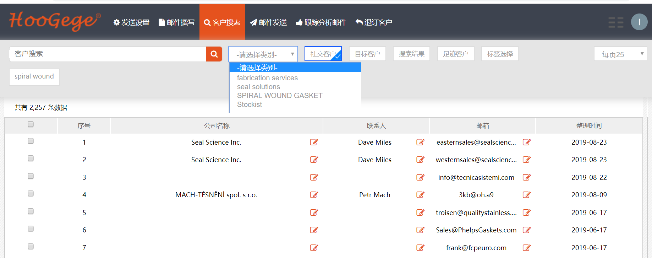
Task: Click the 公司名称 column header
Action: [x=217, y=125]
